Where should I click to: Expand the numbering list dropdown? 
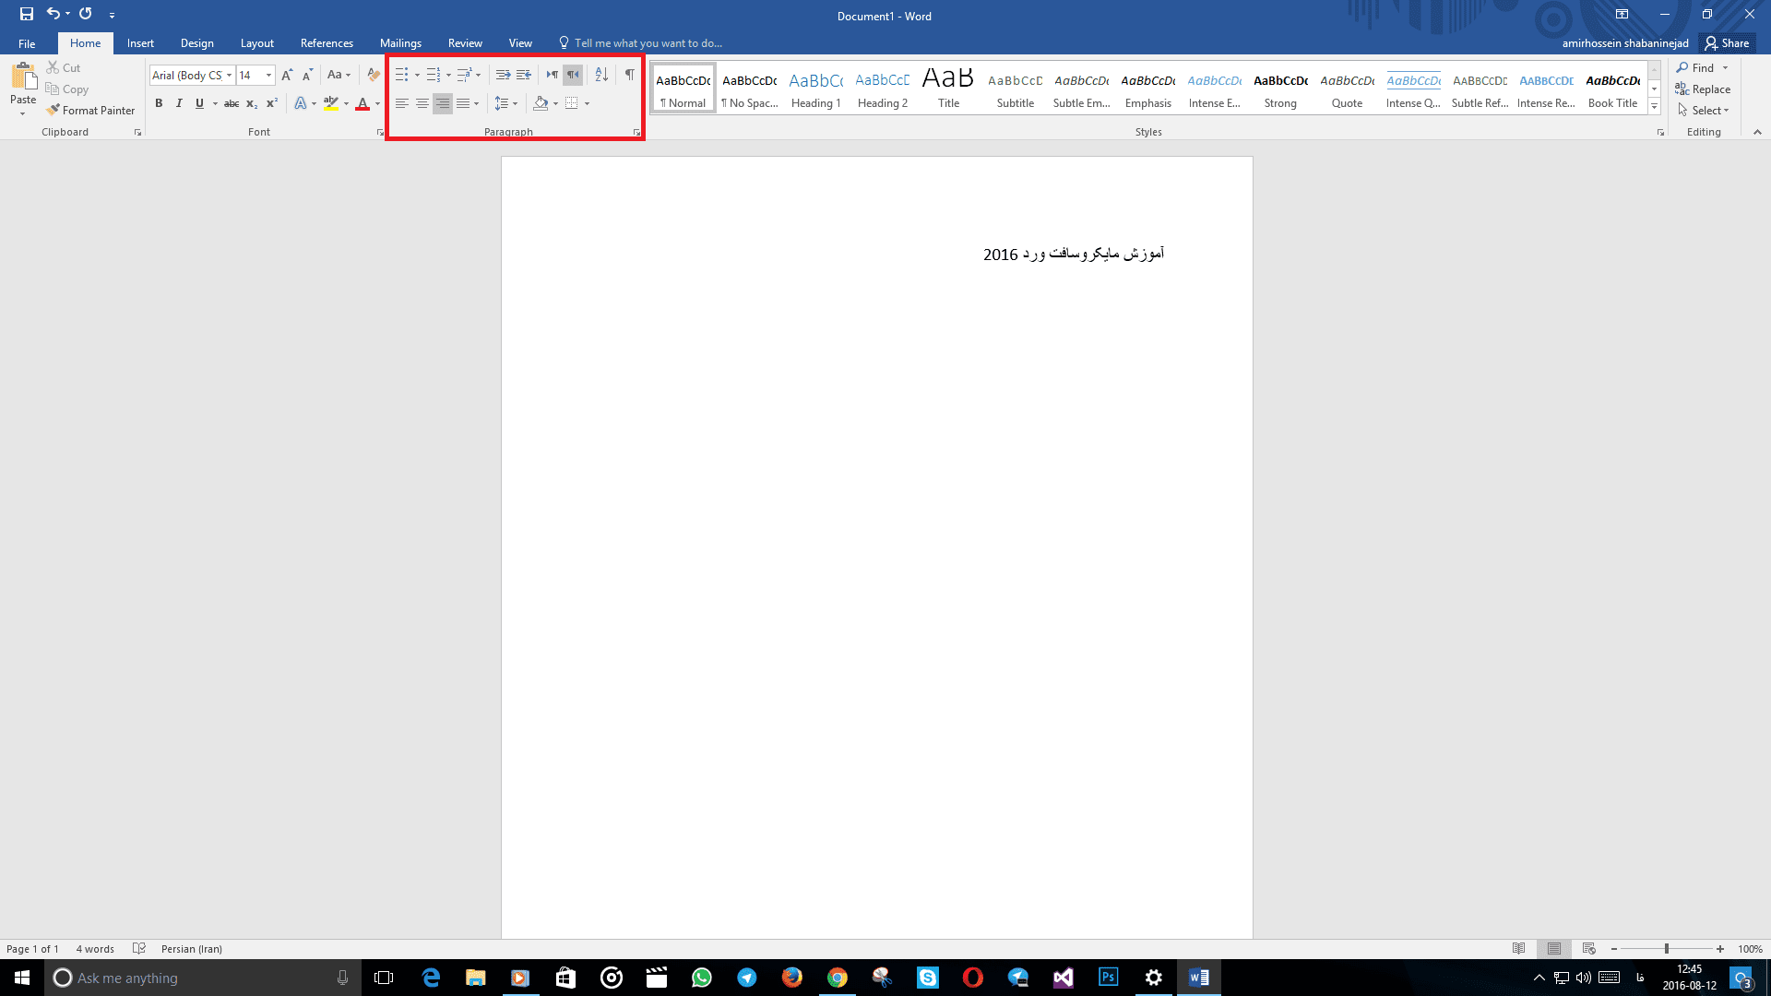pos(448,76)
